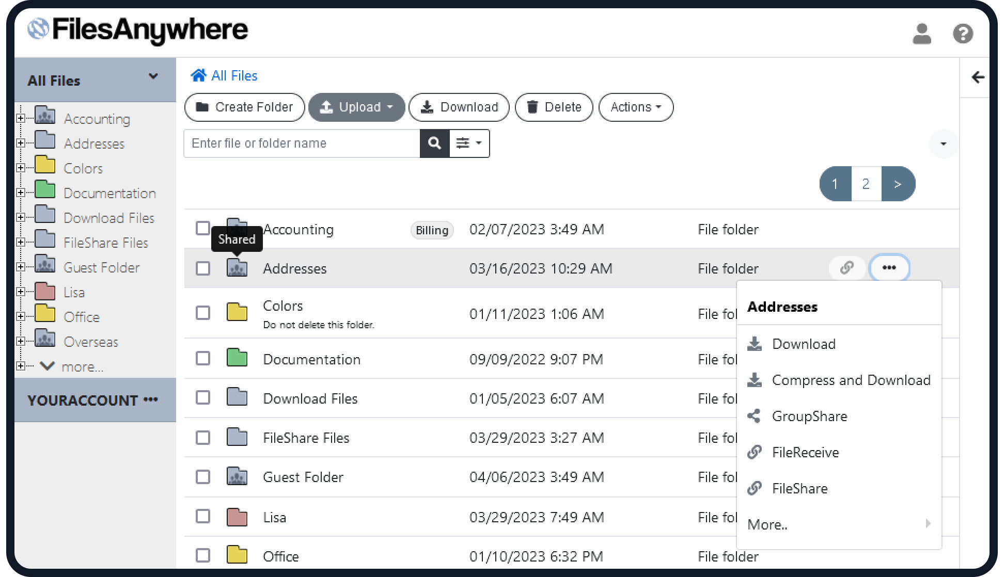Image resolution: width=1005 pixels, height=577 pixels.
Task: Click the pink Lisa folder icon in sidebar
Action: click(45, 291)
